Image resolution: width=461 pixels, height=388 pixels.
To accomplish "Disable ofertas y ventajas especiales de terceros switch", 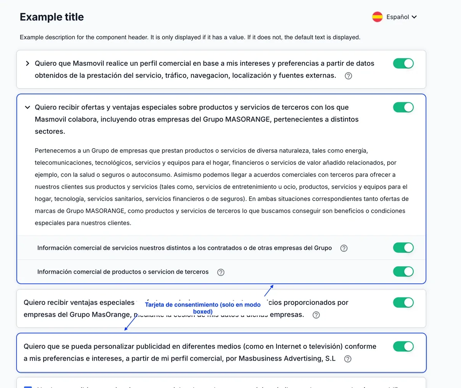I will tap(403, 107).
